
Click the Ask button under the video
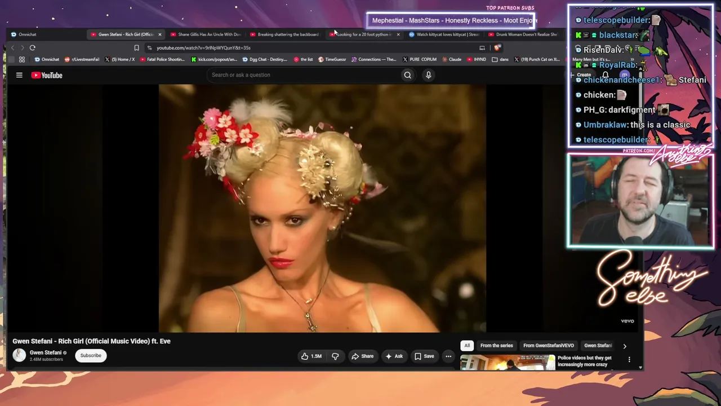394,356
